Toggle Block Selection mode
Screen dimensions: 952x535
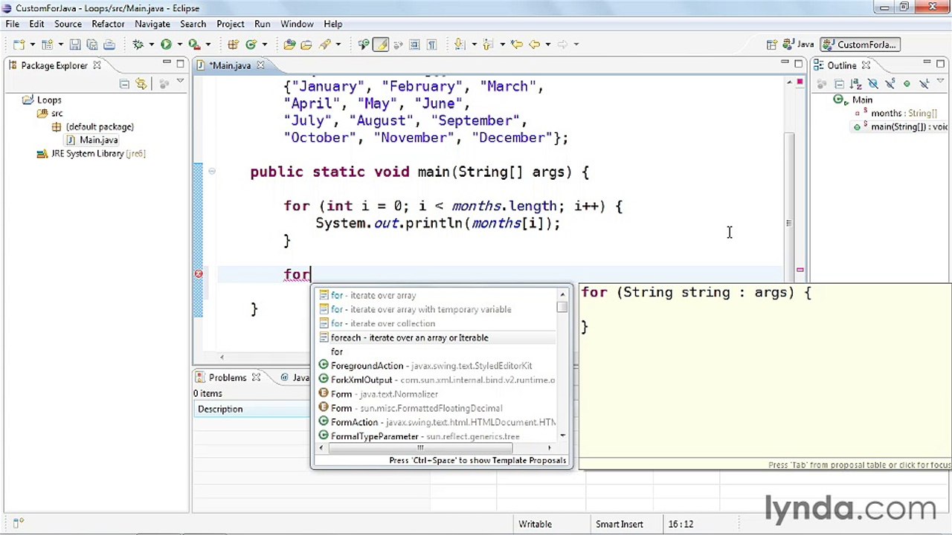(414, 45)
